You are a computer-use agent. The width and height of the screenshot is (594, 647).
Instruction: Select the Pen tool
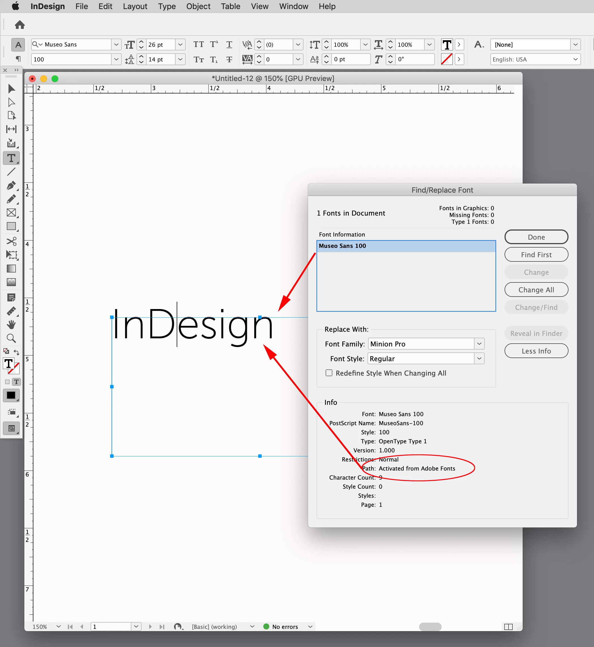tap(11, 186)
